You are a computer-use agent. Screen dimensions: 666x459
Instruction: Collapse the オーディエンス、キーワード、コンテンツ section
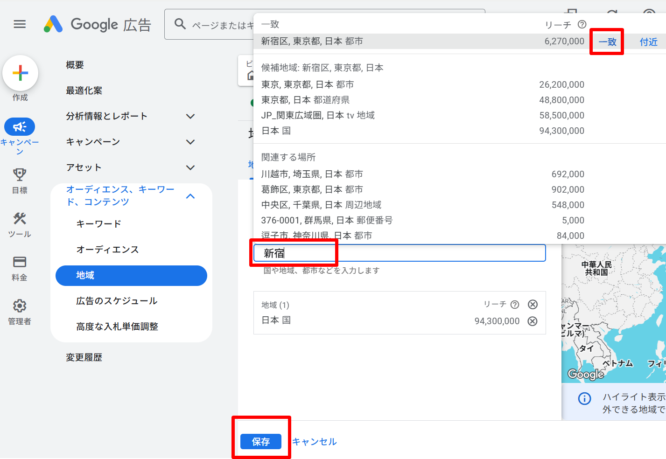tap(190, 196)
